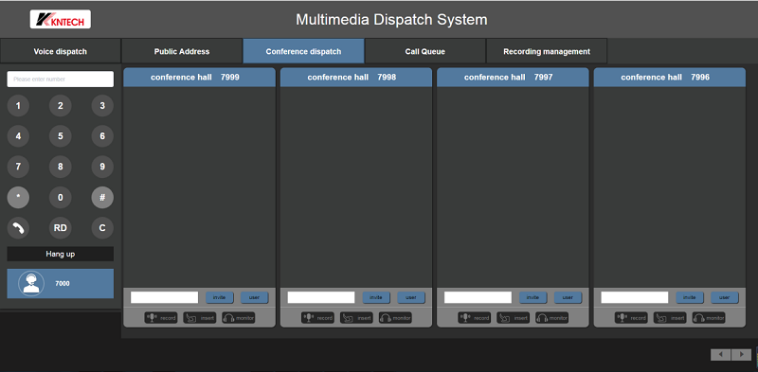
Task: Select the conference hall 7999 header
Action: tap(199, 78)
